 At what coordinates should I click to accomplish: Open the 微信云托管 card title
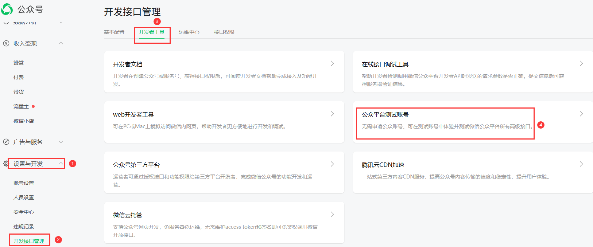(x=128, y=215)
